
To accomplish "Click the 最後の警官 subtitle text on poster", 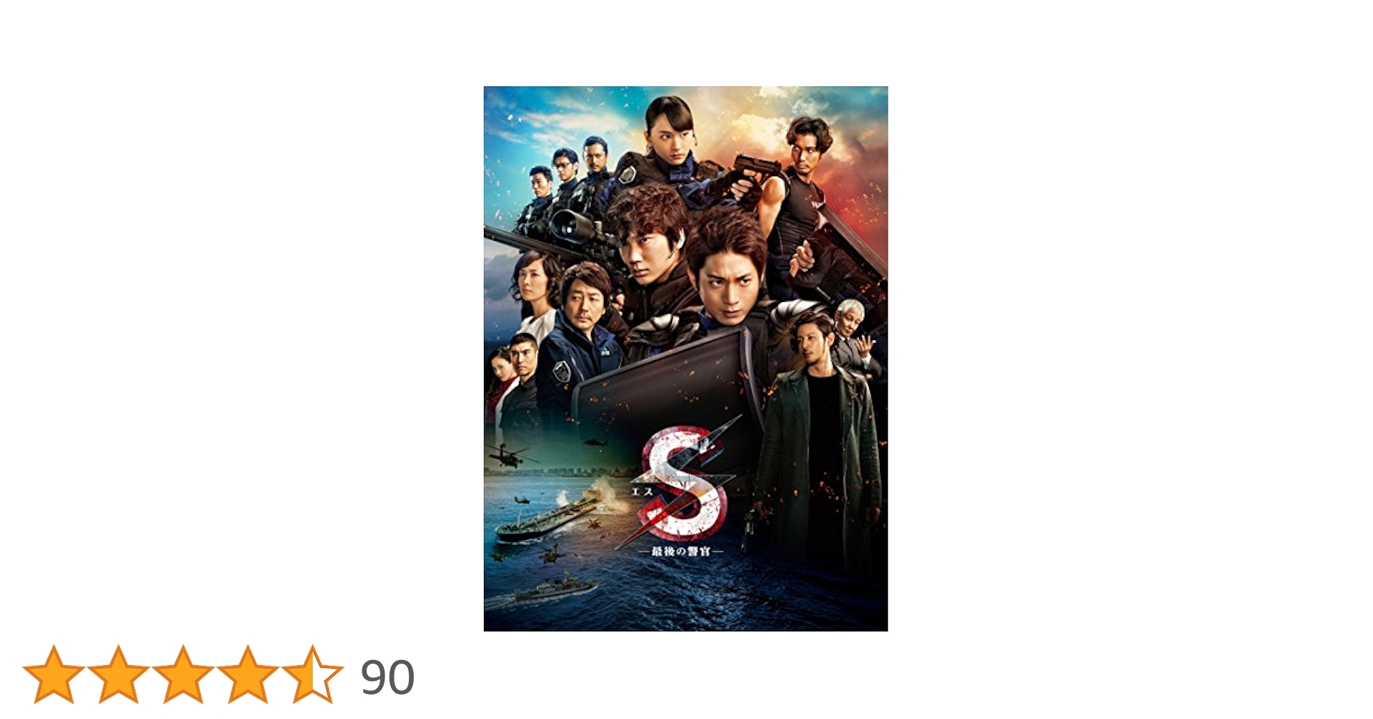I will pos(681,551).
